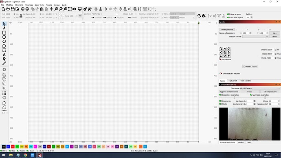281x158 pixels.
Task: Select the Position Laser marker tool
Action: (x=4, y=59)
